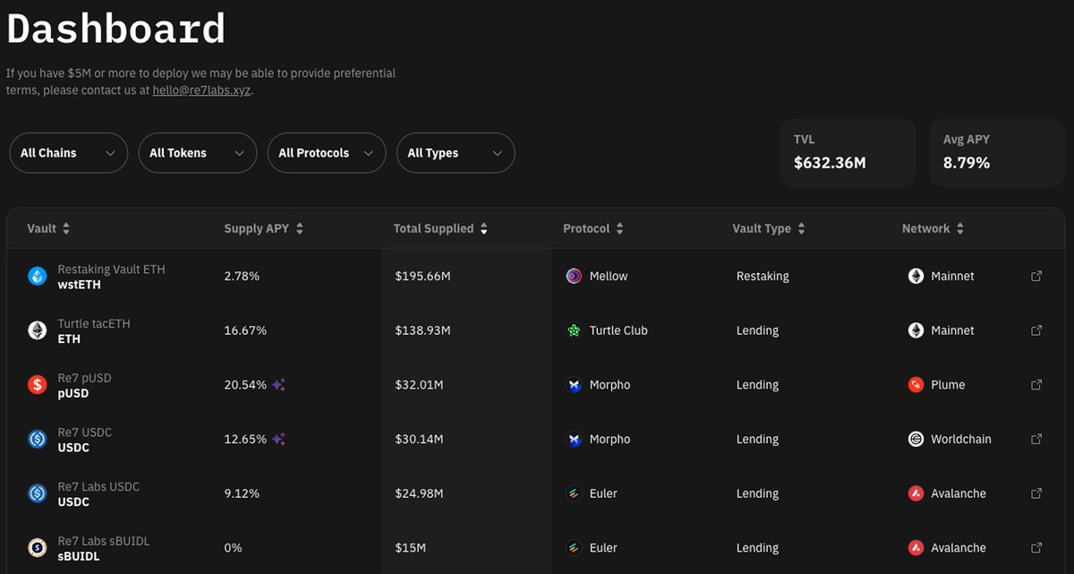Open external link for Re7 Labs sBUIDL row
This screenshot has height=574, width=1074.
[x=1036, y=548]
